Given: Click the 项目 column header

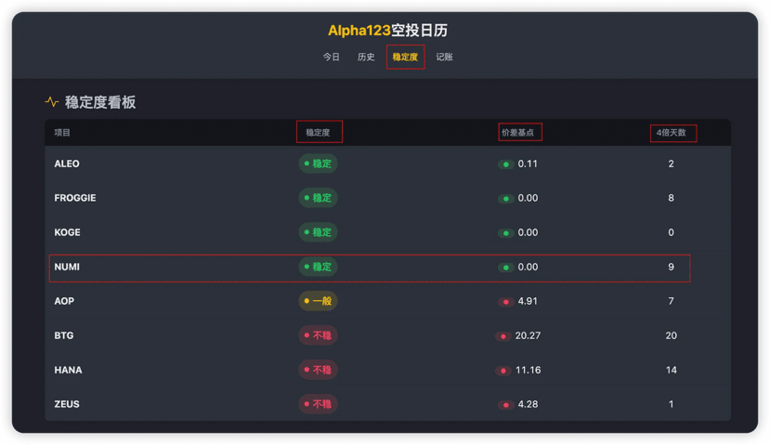Looking at the screenshot, I should tap(62, 133).
